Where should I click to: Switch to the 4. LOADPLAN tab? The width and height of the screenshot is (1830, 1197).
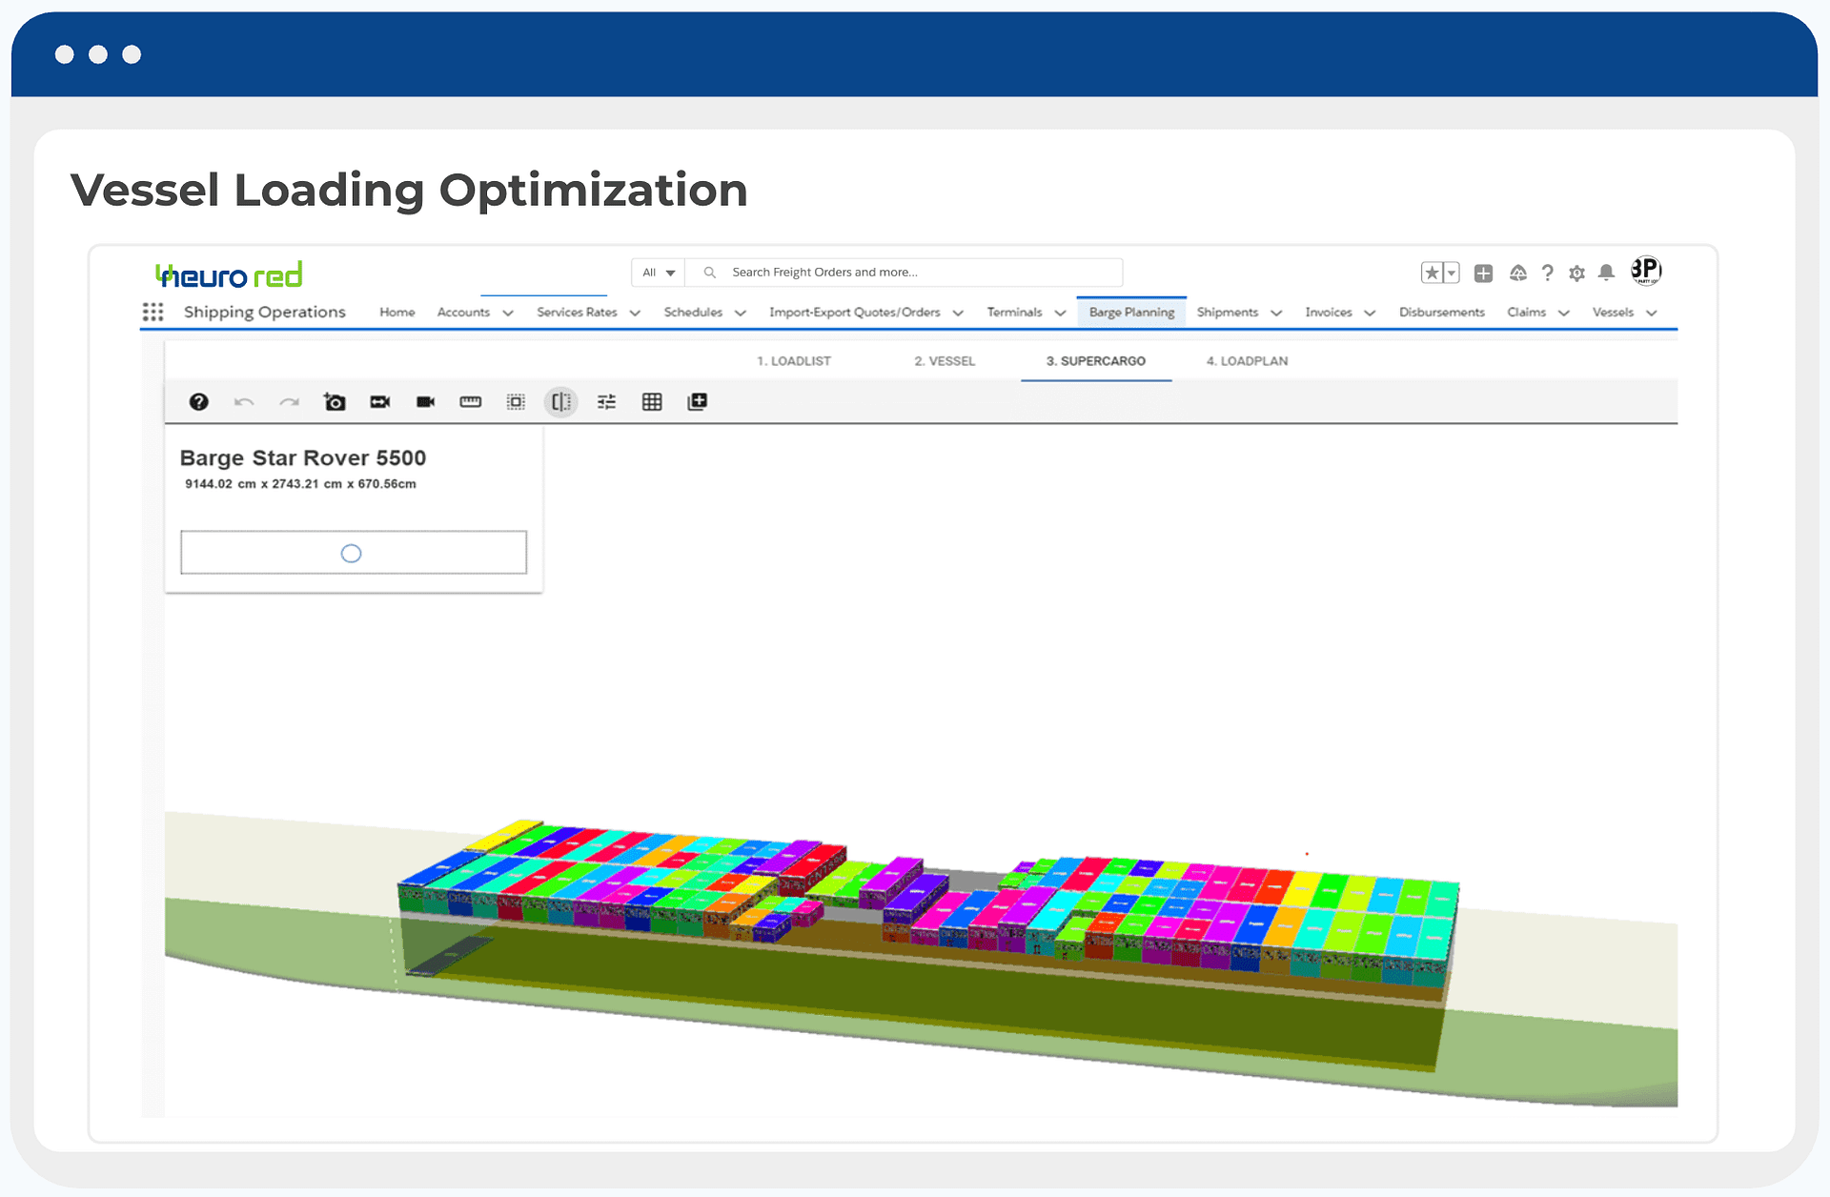click(1246, 361)
